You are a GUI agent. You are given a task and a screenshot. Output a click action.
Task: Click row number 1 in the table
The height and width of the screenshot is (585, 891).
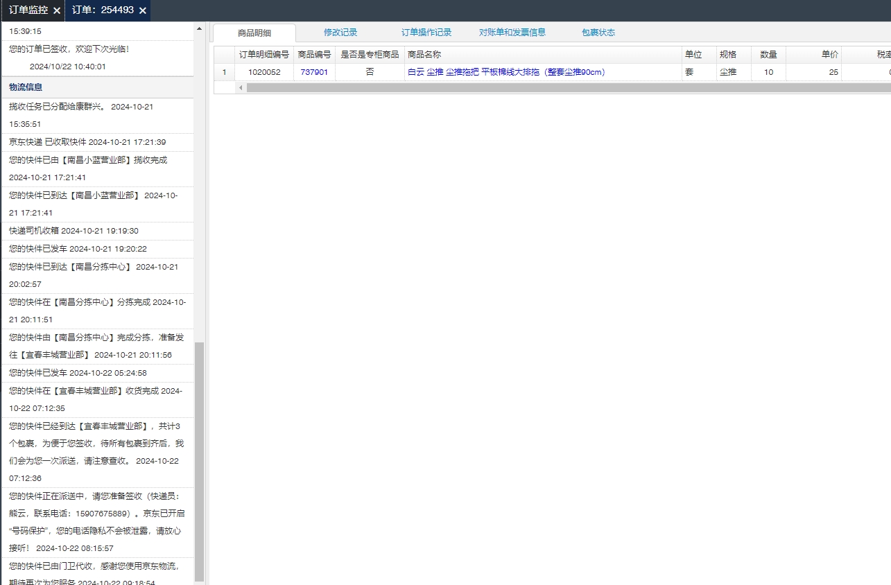(x=224, y=72)
